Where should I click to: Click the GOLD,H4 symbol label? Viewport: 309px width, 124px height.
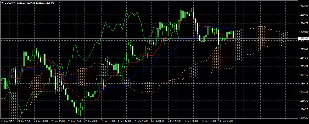coord(10,3)
